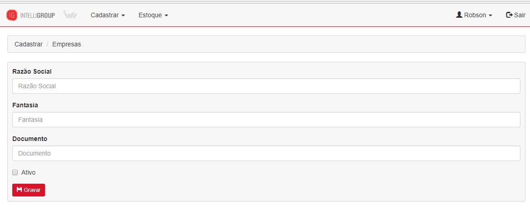Click the IntelliGroup brand name text
Image resolution: width=530 pixels, height=211 pixels.
coord(38,15)
